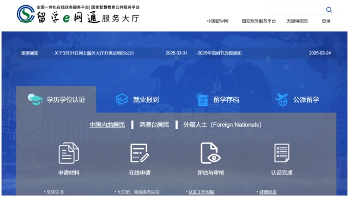The width and height of the screenshot is (349, 198).
Task: Choose the 中国内地居民 option
Action: pyautogui.click(x=107, y=125)
